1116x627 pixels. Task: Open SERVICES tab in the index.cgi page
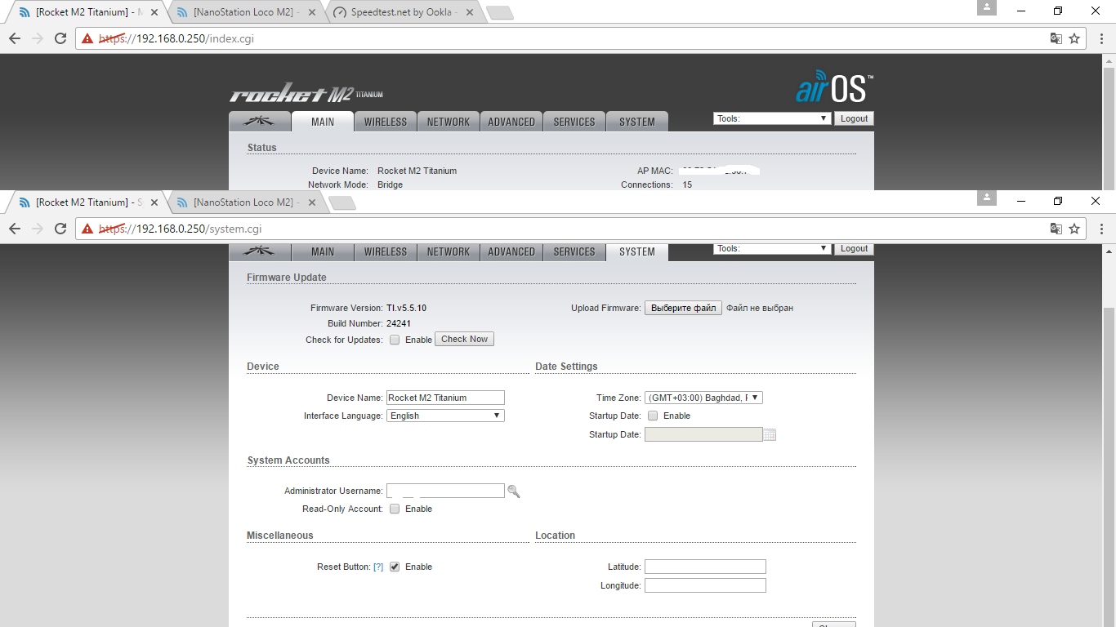574,122
